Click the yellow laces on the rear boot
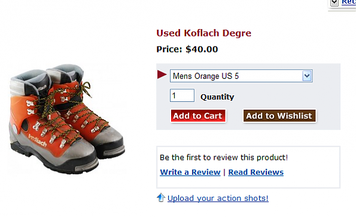Viewport: 356px width, 217px height. click(x=84, y=89)
